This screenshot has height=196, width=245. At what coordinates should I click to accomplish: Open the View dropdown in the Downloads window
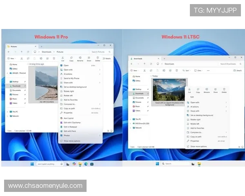coord(198,71)
